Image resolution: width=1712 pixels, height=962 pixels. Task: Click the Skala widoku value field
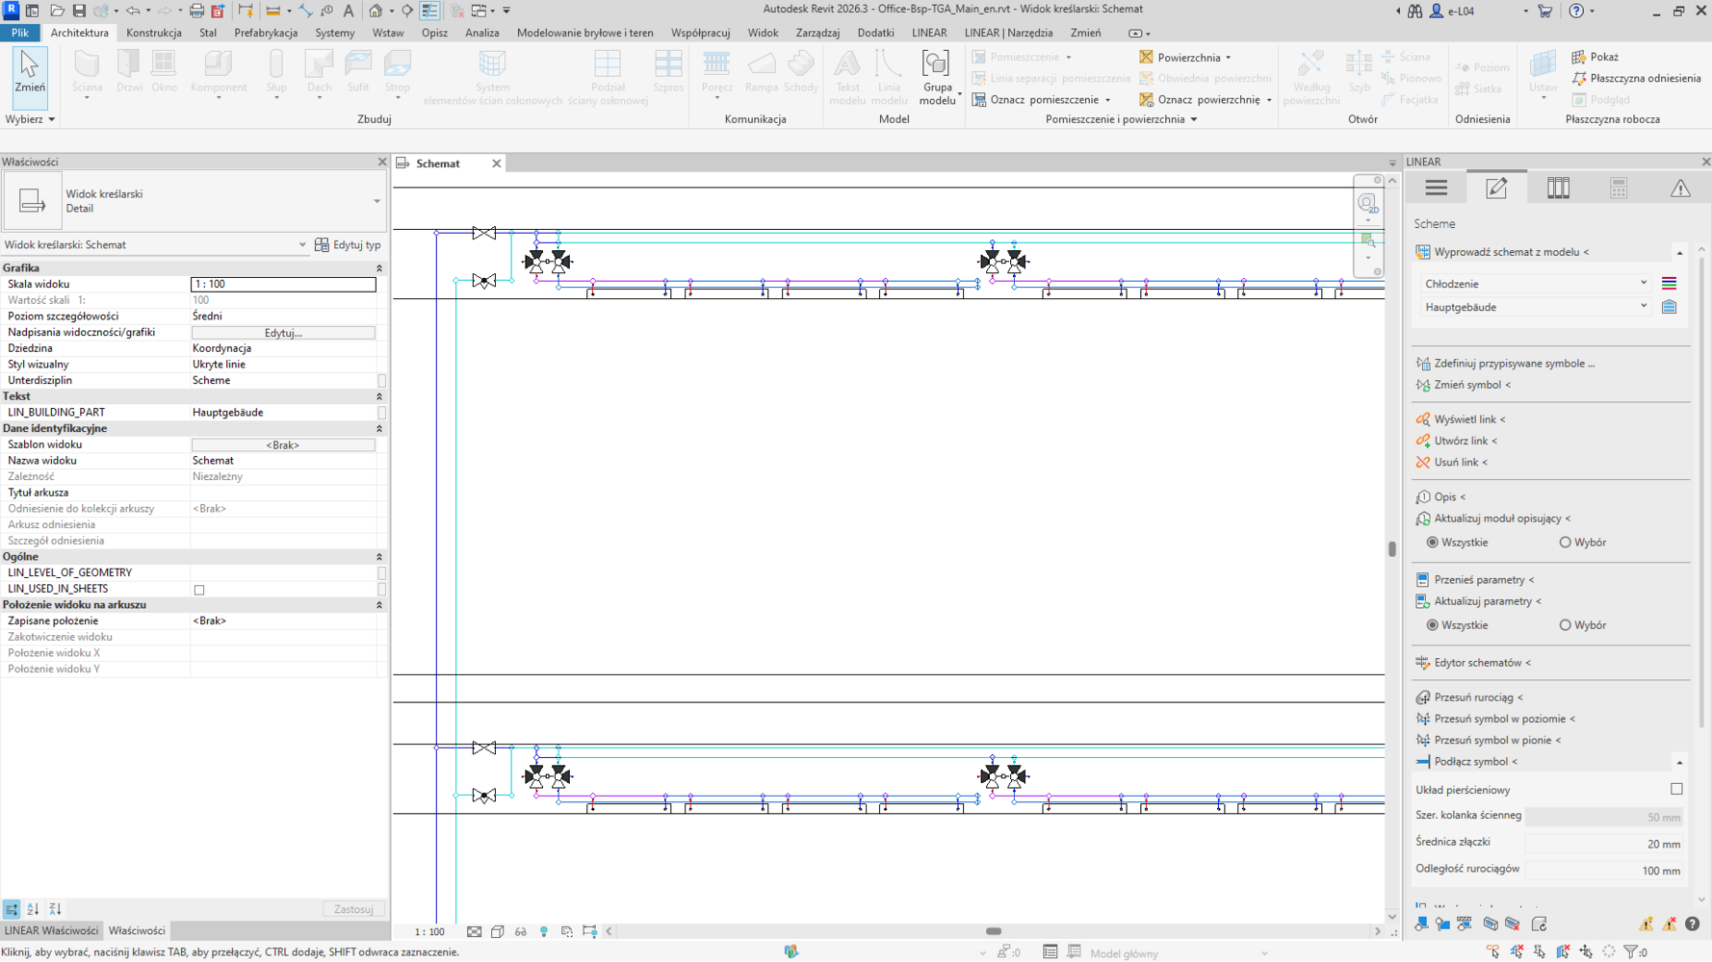[x=283, y=285]
